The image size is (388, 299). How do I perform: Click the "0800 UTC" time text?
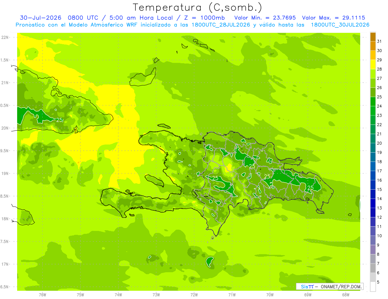click(x=83, y=18)
